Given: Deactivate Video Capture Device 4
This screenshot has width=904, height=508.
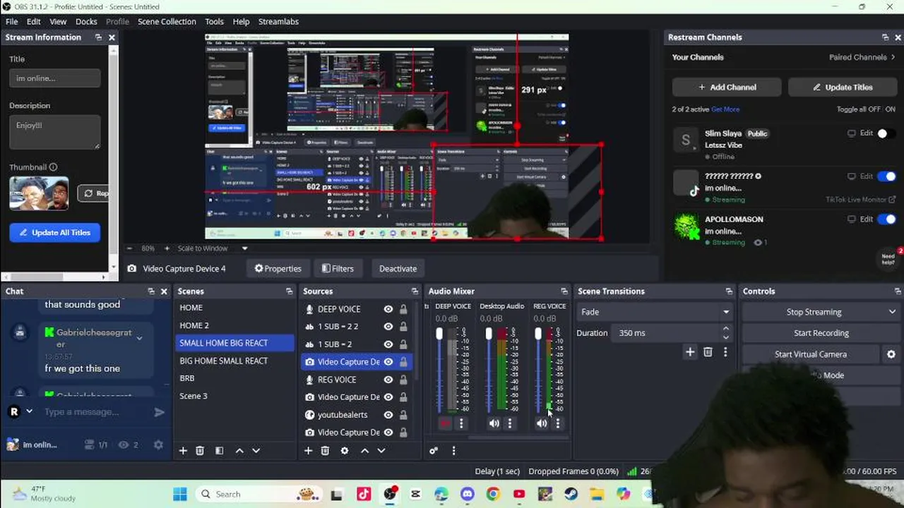Looking at the screenshot, I should pyautogui.click(x=398, y=268).
